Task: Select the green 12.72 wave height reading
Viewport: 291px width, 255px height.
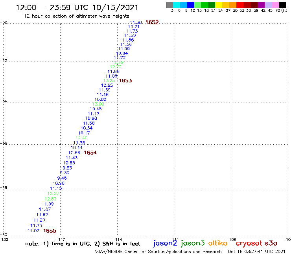Action: click(116, 67)
